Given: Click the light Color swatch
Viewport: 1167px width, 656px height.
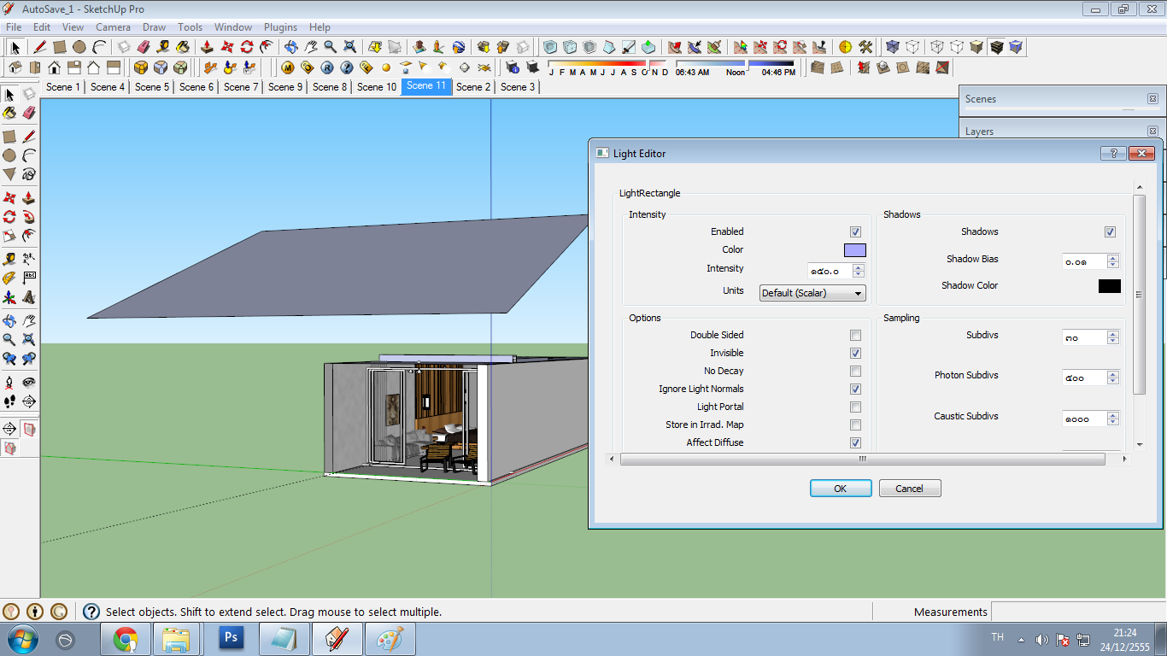Looking at the screenshot, I should pos(855,250).
